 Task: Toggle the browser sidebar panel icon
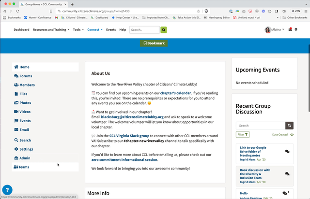click(277, 11)
